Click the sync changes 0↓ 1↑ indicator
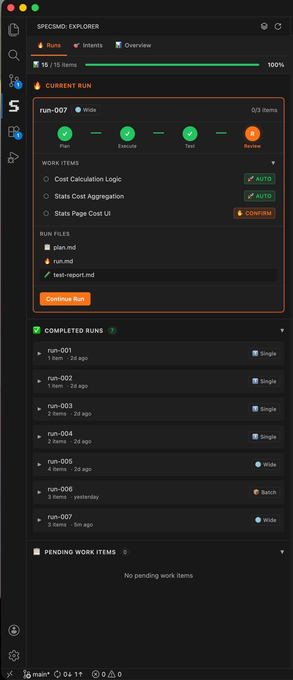The height and width of the screenshot is (680, 293). tap(68, 674)
